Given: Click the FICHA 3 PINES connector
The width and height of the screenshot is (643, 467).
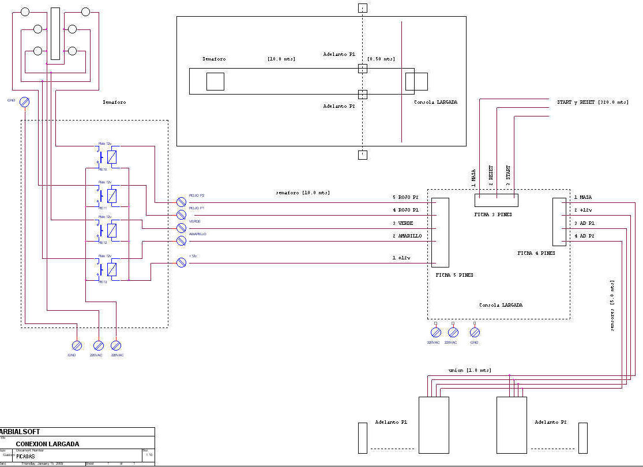Looking at the screenshot, I should tap(496, 200).
